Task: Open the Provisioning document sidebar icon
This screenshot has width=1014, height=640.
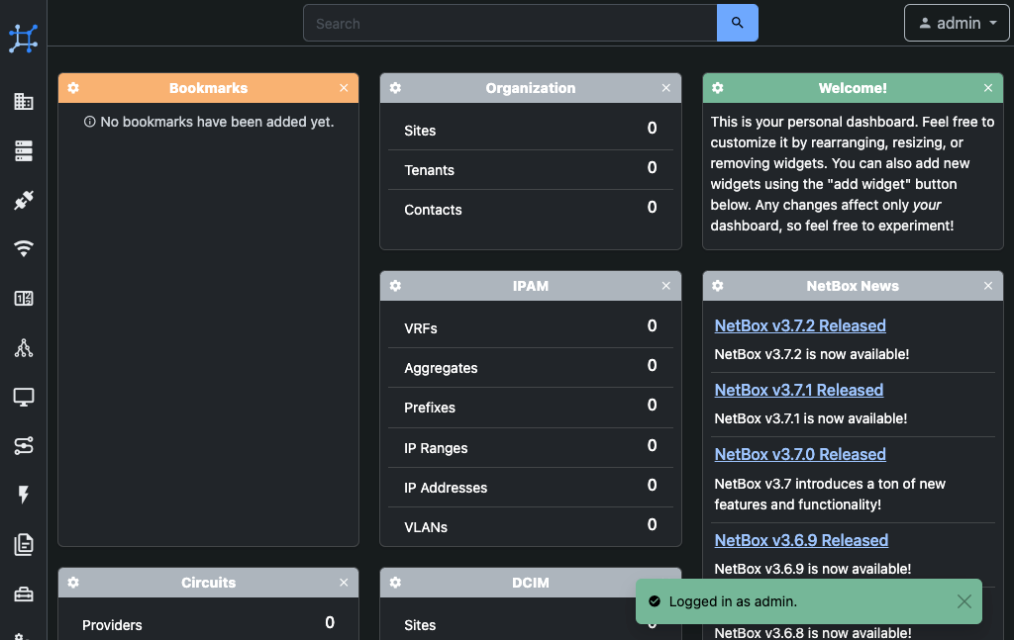Action: pos(24,544)
